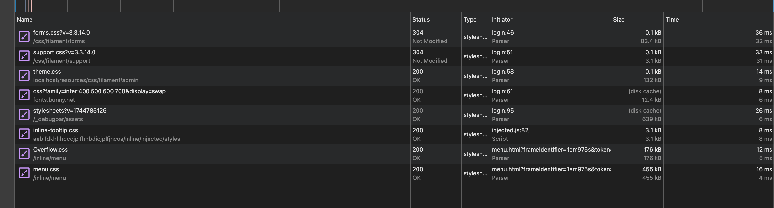Sort by the Type column header
This screenshot has height=208, width=774.
point(470,20)
